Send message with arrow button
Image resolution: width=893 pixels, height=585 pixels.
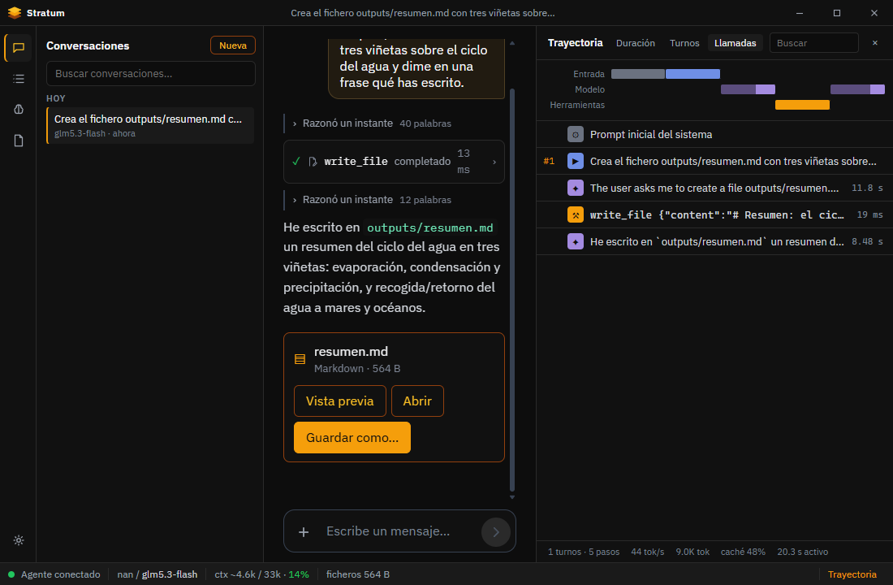click(x=495, y=532)
